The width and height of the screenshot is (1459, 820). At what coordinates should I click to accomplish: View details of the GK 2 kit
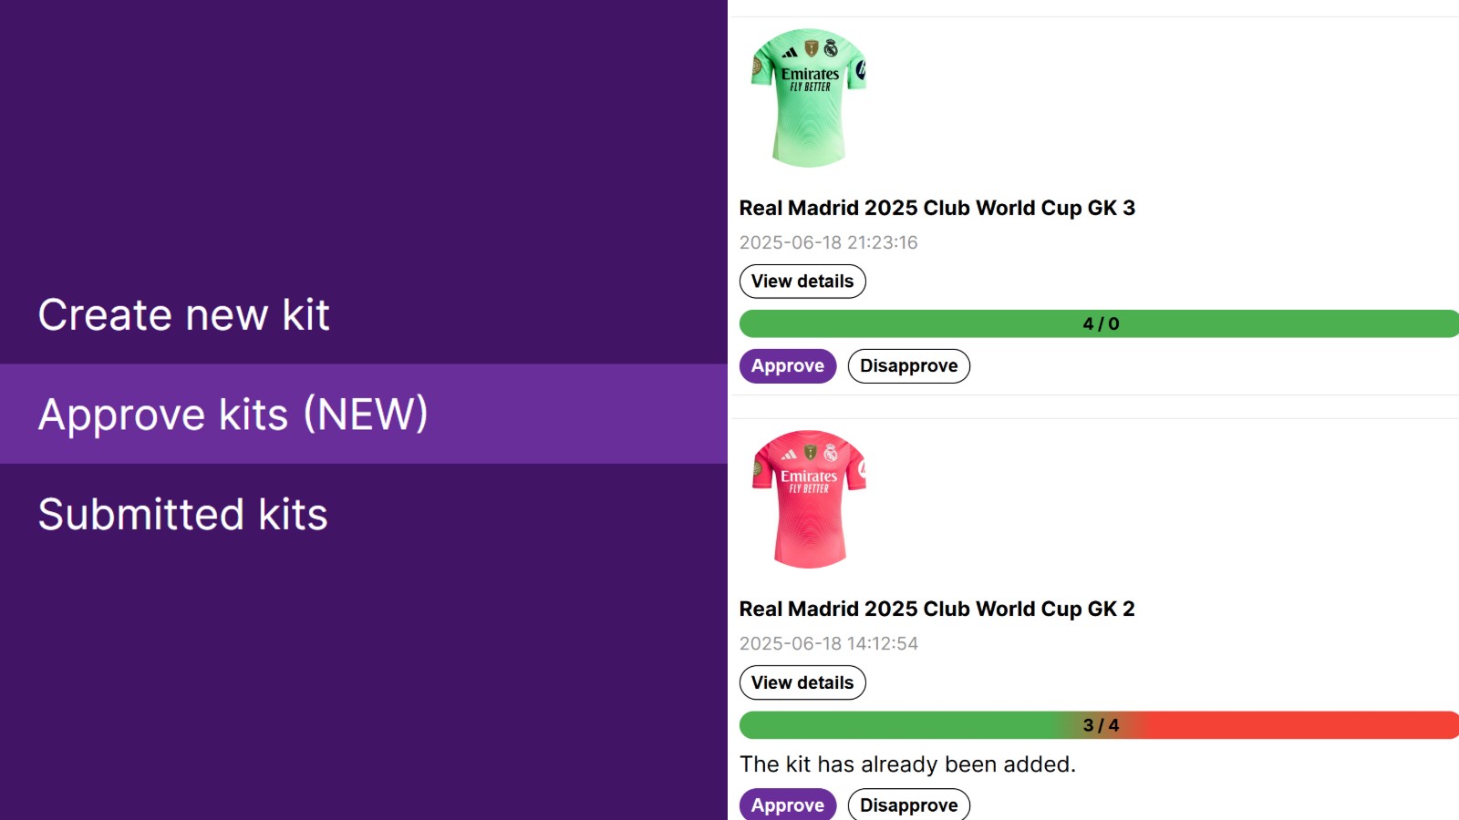click(802, 682)
